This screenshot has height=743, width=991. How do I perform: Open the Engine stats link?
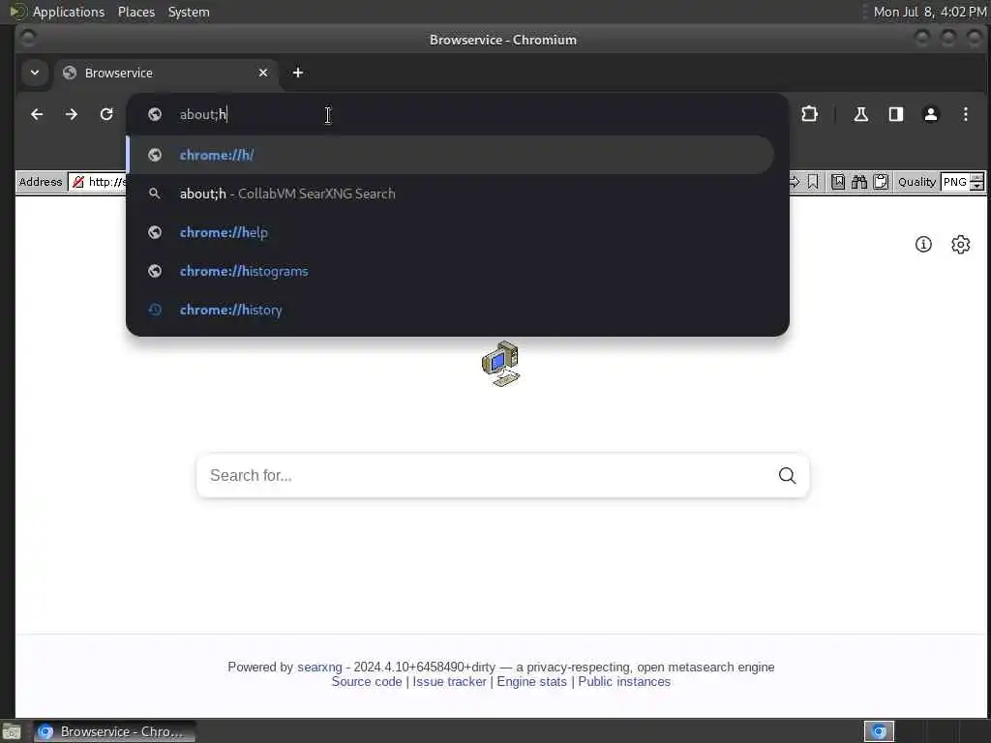[x=531, y=682]
